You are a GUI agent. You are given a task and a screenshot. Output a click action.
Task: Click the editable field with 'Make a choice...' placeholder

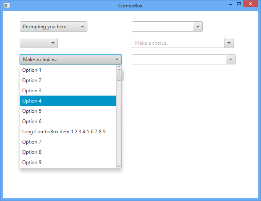click(x=178, y=43)
